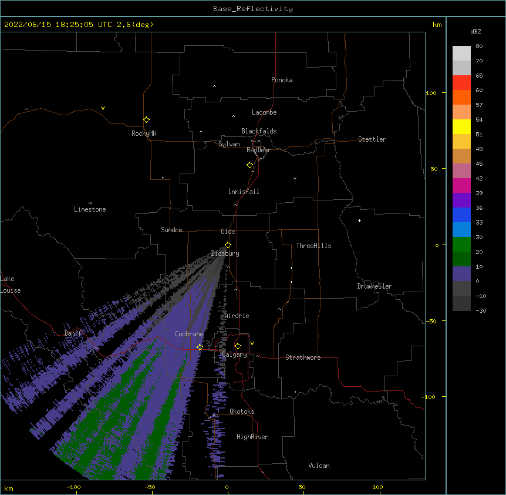
Task: Click the km unit label at top right
Action: pyautogui.click(x=437, y=25)
